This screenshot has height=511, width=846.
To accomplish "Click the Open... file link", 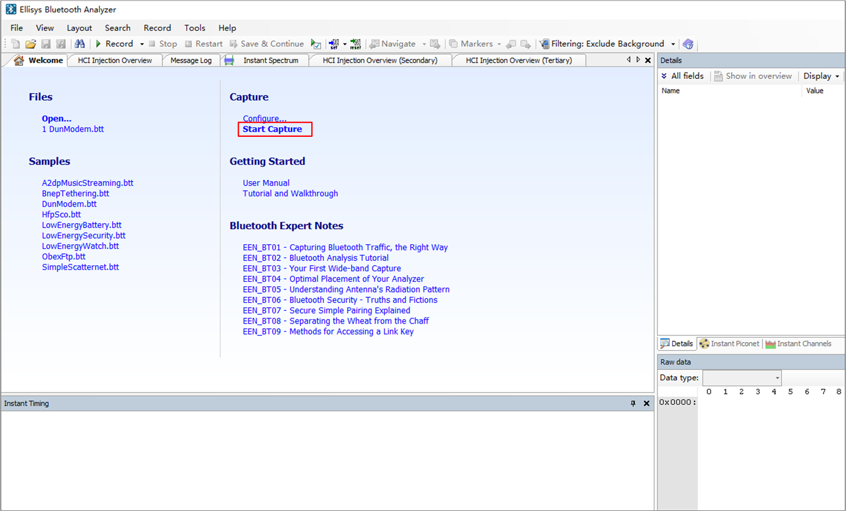I will click(x=56, y=118).
